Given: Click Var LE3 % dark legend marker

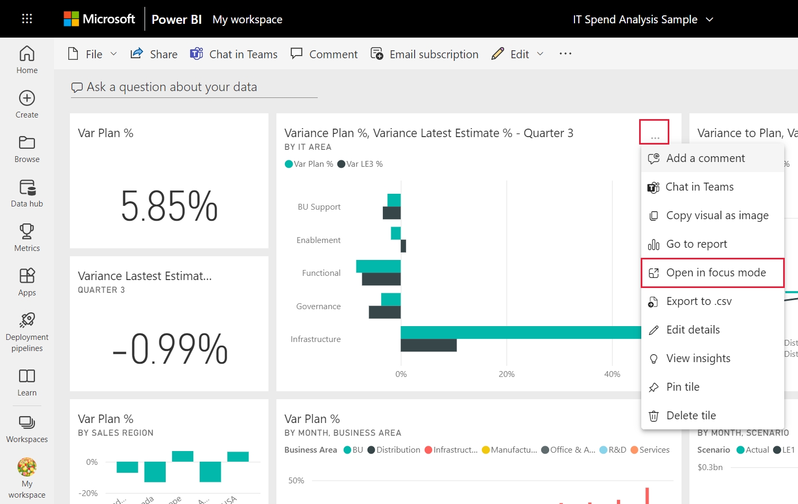Looking at the screenshot, I should pos(342,164).
